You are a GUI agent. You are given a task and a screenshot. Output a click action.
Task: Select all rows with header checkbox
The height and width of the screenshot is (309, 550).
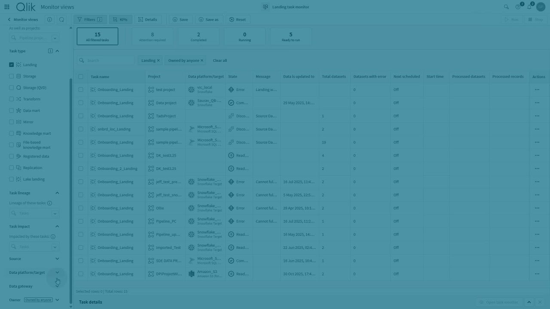(81, 77)
